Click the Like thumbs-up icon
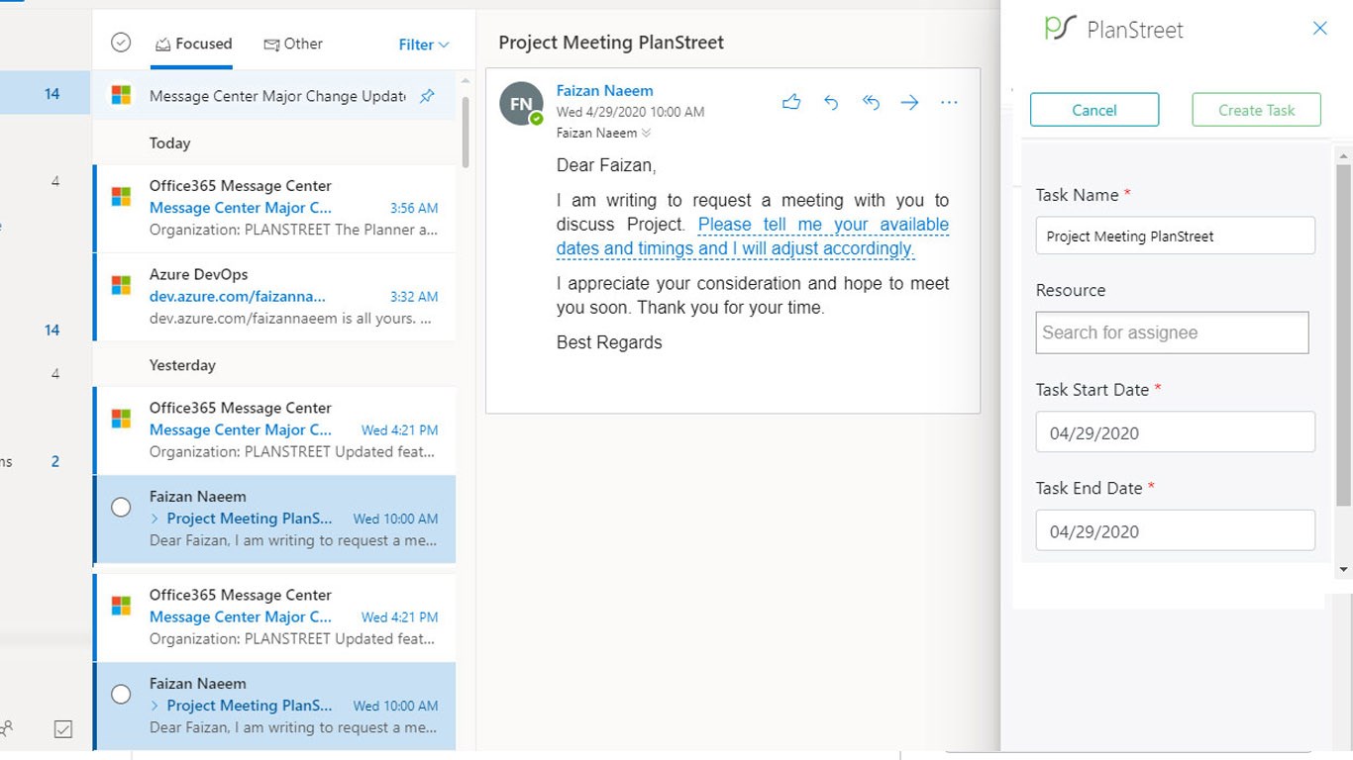The image size is (1353, 760). 790,102
